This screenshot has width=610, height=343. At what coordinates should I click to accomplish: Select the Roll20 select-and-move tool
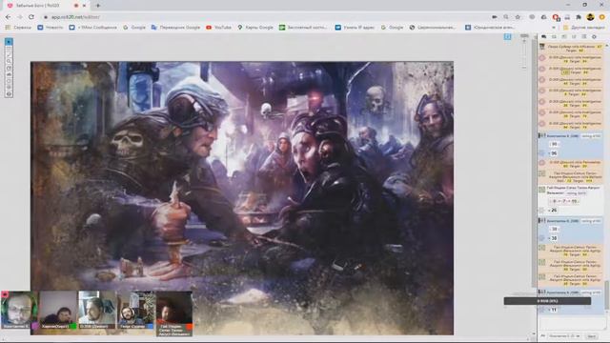9,42
